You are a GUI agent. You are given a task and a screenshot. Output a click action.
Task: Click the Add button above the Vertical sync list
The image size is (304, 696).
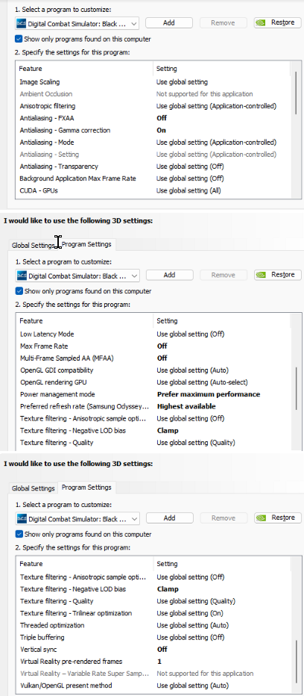click(x=169, y=518)
